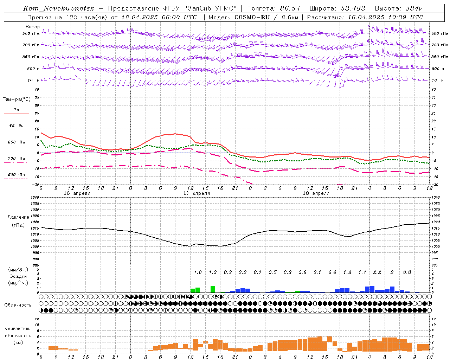Click '700 гПа' in the temperature legend
The width and height of the screenshot is (450, 360).
pyautogui.click(x=17, y=159)
